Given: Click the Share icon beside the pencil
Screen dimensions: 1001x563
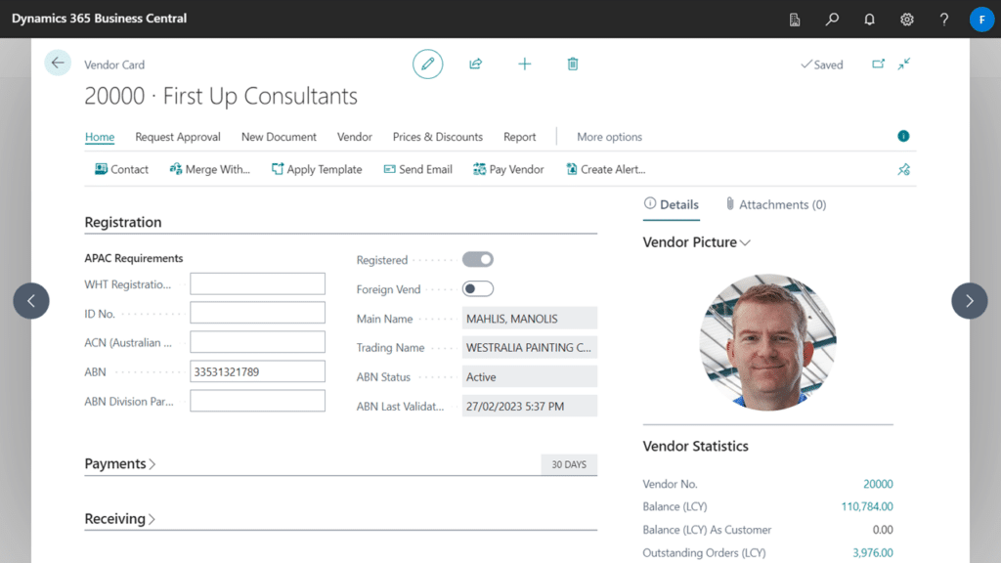Looking at the screenshot, I should [x=475, y=64].
